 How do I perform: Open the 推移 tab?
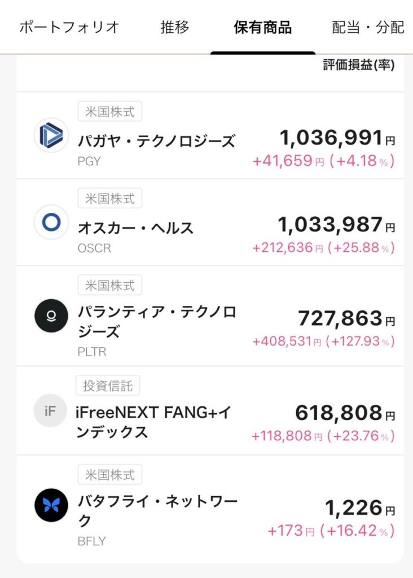pos(175,27)
